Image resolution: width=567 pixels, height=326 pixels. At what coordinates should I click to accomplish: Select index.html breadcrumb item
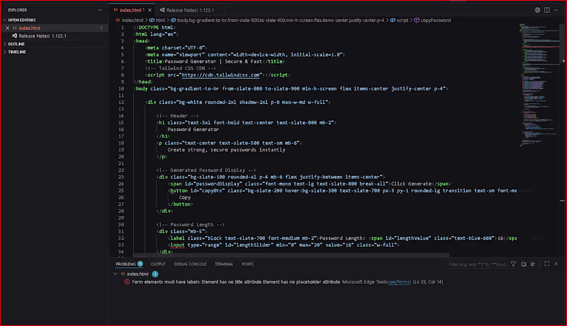(132, 20)
